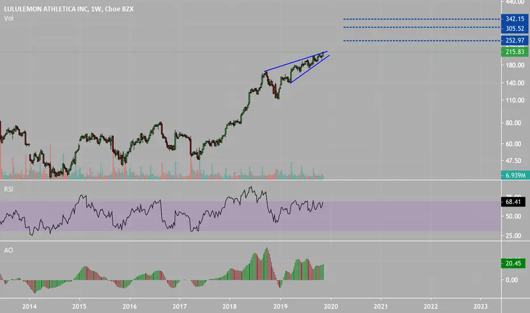Click the 110.00 price axis tick
Image resolution: width=530 pixels, height=313 pixels.
(515, 100)
